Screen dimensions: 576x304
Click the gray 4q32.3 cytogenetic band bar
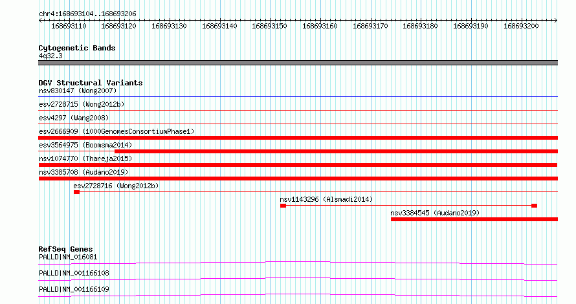click(x=298, y=63)
